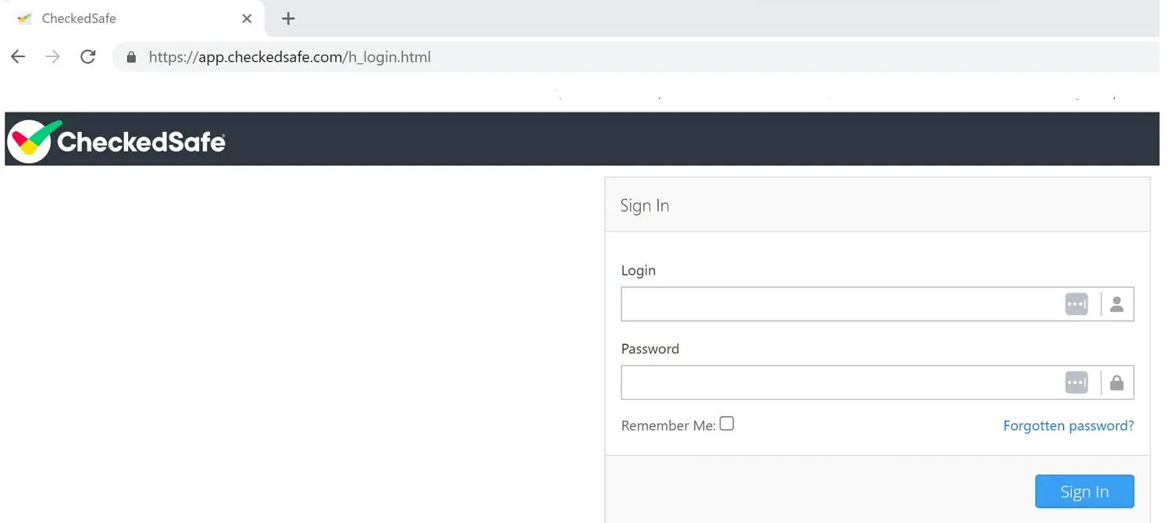Screen dimensions: 1171x523
Task: Open a new browser tab
Action: tap(288, 19)
